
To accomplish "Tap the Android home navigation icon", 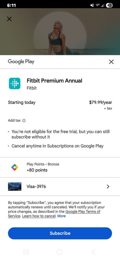I will coord(60,252).
